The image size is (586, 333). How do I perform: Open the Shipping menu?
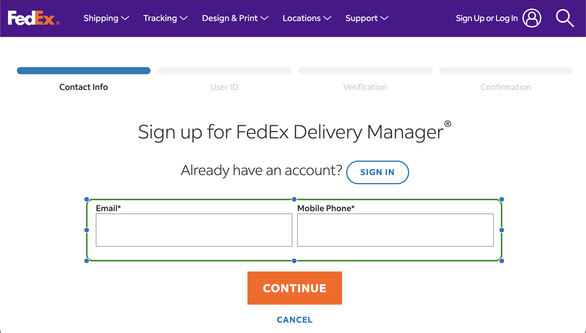(106, 18)
